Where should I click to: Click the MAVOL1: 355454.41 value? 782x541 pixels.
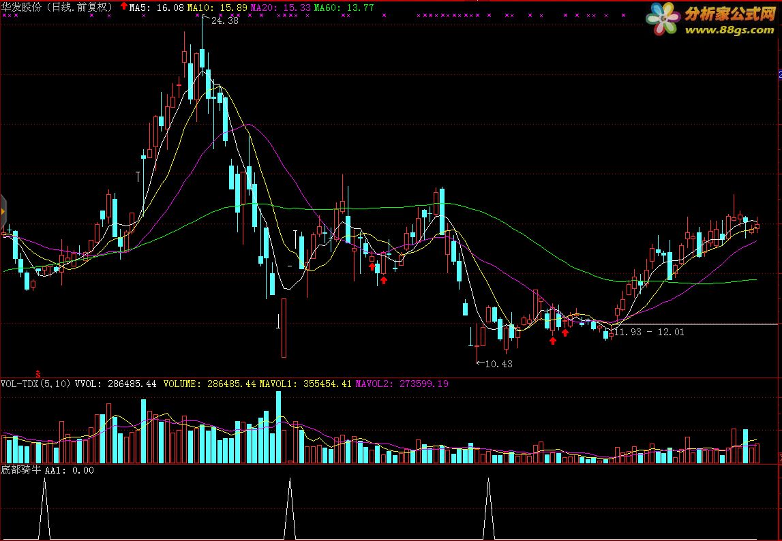coord(305,384)
